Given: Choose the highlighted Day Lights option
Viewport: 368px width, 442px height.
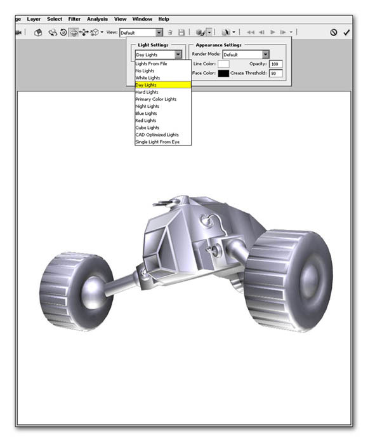Looking at the screenshot, I should click(163, 85).
